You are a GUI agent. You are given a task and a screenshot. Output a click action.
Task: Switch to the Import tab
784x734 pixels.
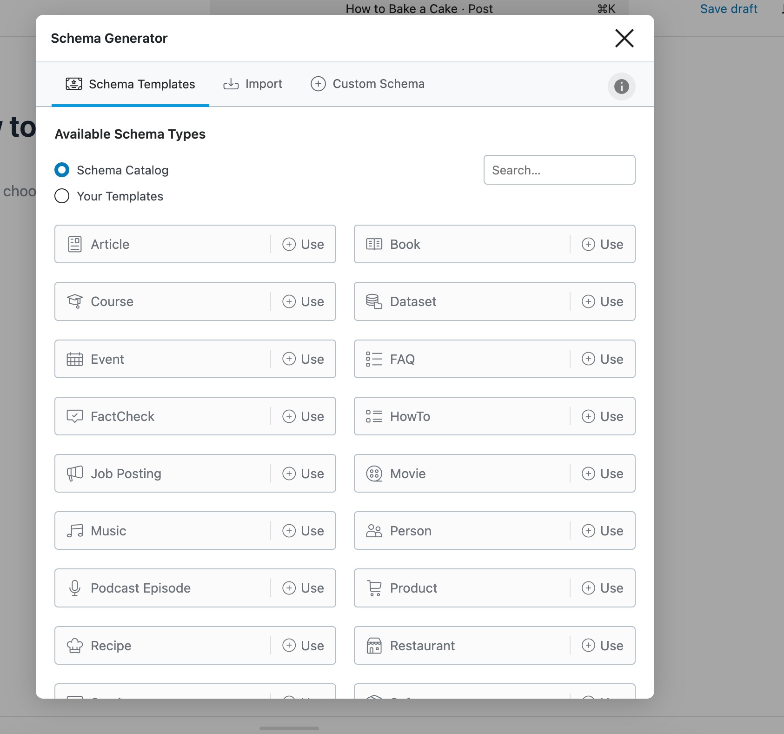click(x=253, y=84)
